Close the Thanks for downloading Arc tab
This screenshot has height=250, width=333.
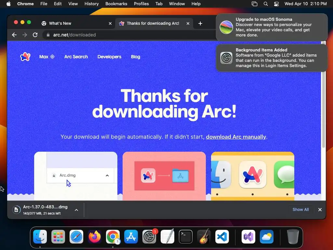point(188,23)
